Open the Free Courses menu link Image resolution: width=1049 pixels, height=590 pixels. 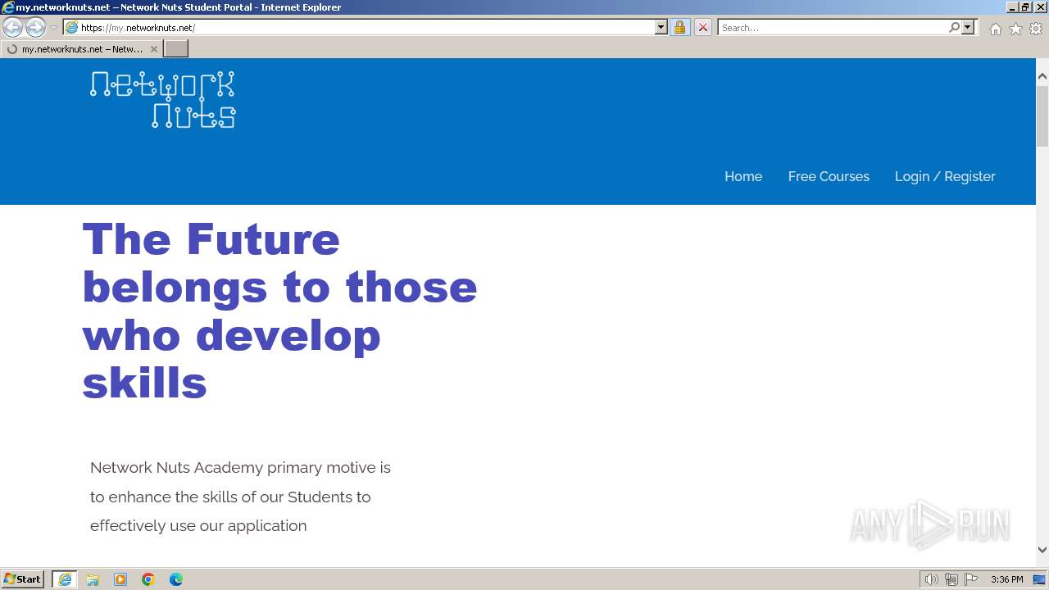[829, 176]
